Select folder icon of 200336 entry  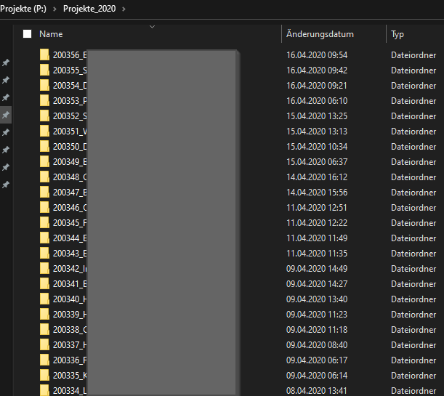pos(44,360)
